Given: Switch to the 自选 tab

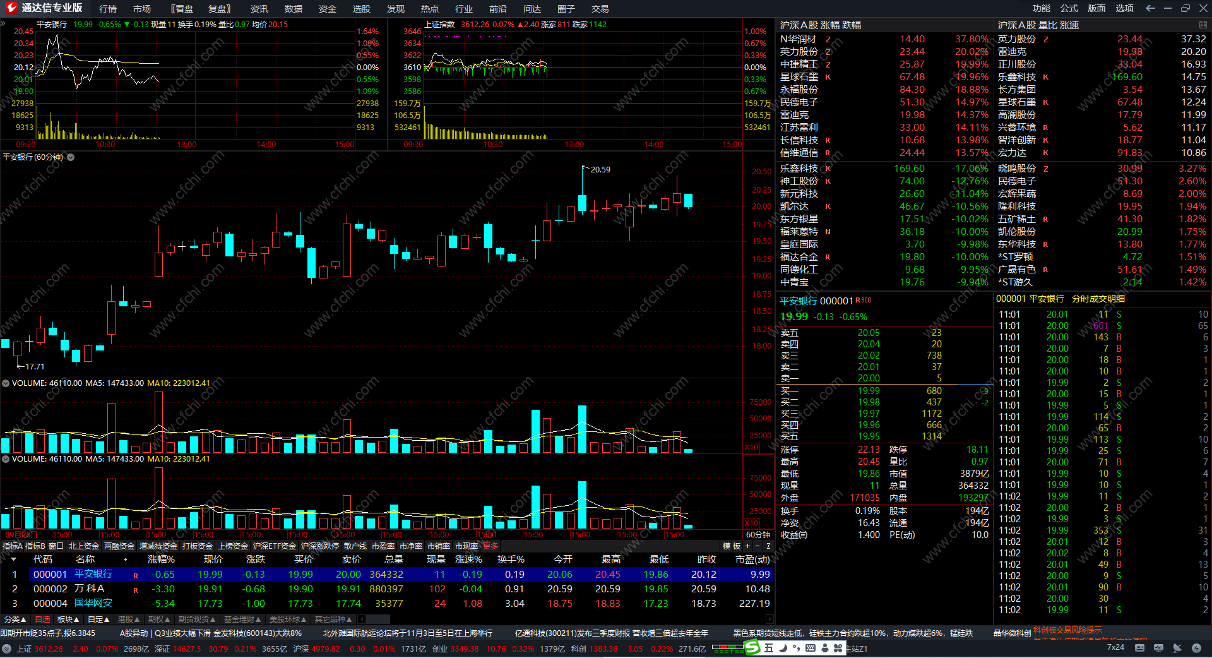Looking at the screenshot, I should pos(42,619).
